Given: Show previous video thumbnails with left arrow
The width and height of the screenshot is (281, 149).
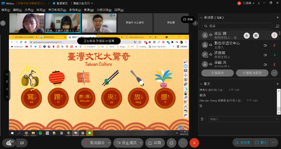Looking at the screenshot, I should [x=3, y=23].
